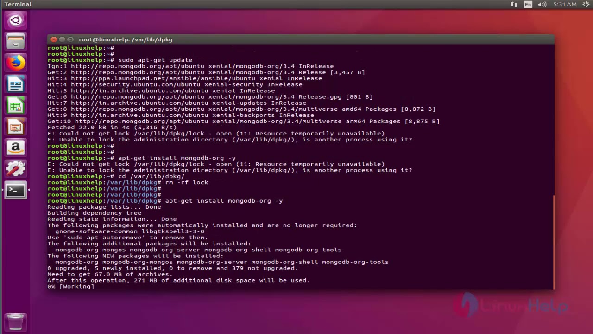This screenshot has width=593, height=334.
Task: Open the Amazon launcher icon
Action: point(15,148)
